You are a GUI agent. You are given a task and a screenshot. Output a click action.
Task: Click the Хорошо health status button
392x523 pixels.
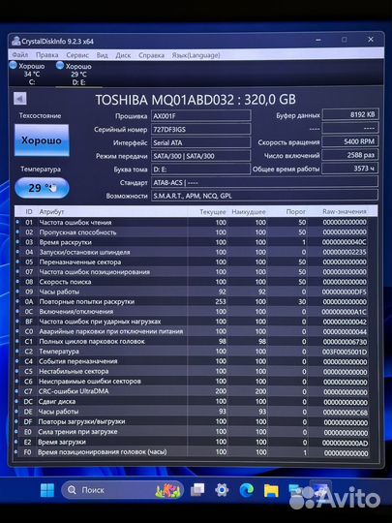42,140
